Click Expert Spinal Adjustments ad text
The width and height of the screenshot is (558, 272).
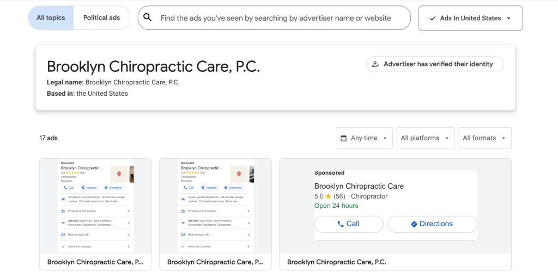point(216,199)
